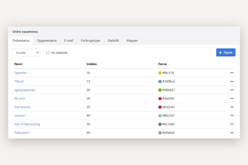Open the ellipsis menu for Faktureret row

(x=232, y=133)
